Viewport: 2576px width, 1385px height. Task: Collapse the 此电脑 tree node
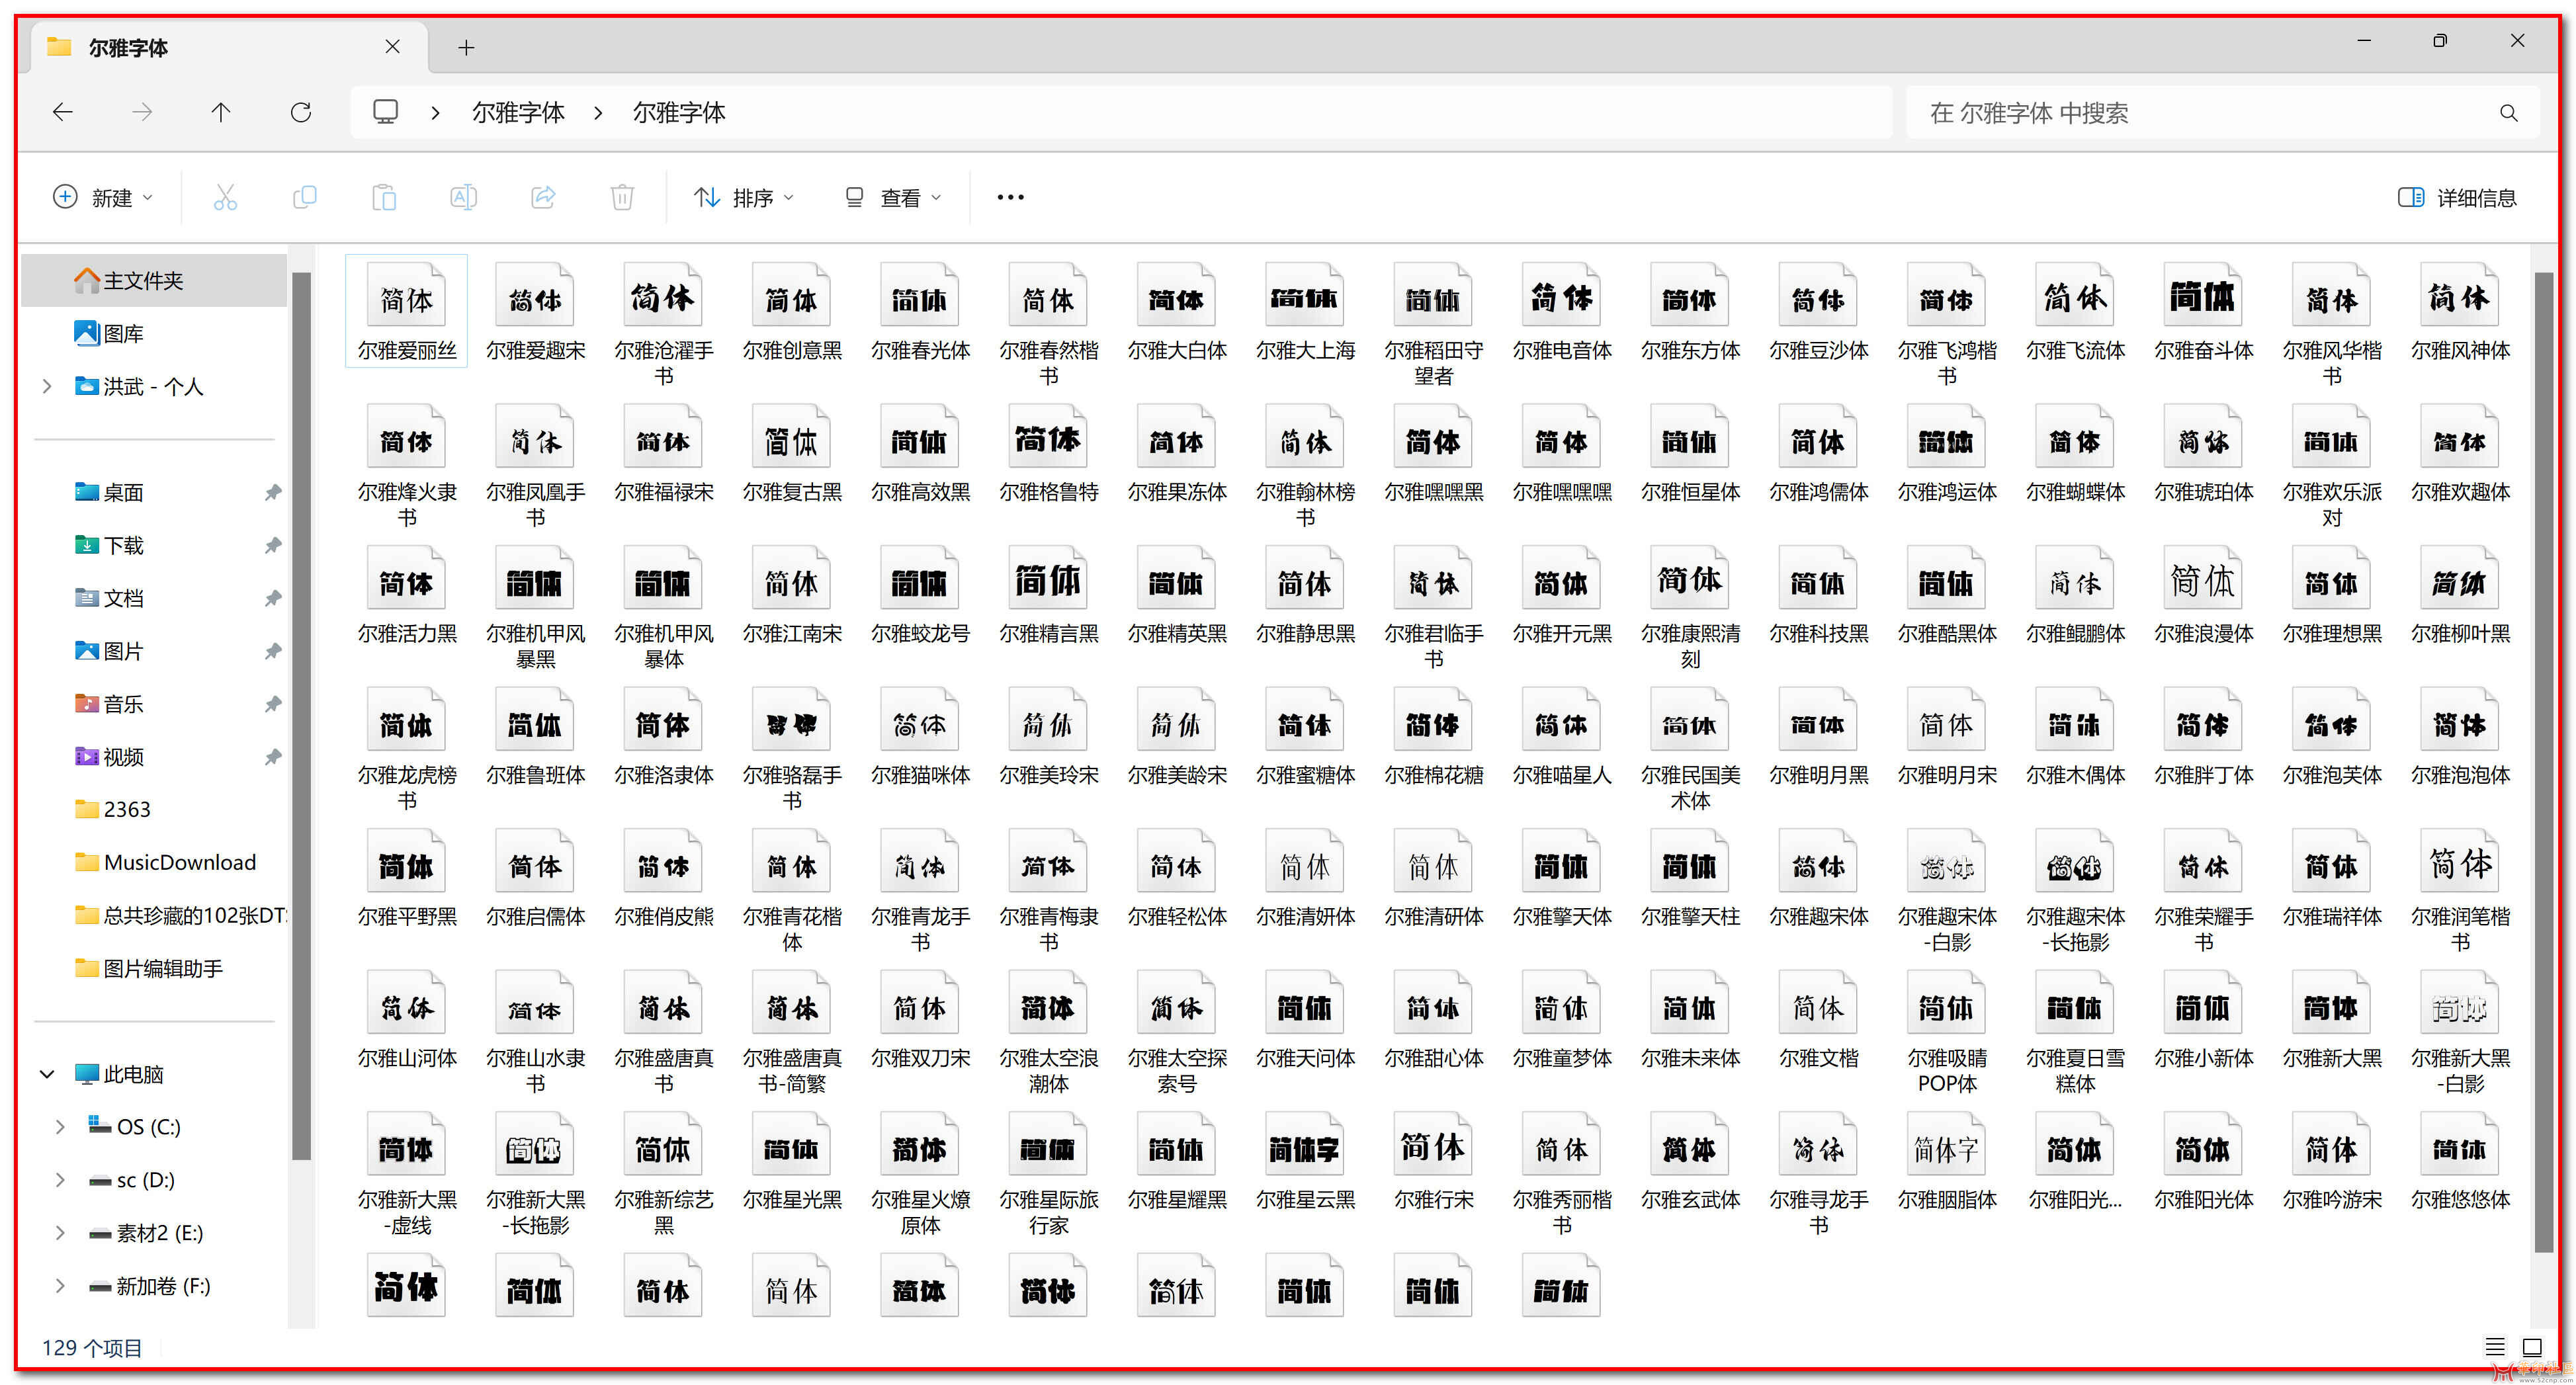(x=46, y=1074)
